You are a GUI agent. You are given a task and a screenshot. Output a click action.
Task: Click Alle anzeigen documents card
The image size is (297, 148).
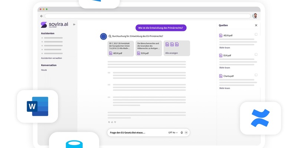coord(177,48)
